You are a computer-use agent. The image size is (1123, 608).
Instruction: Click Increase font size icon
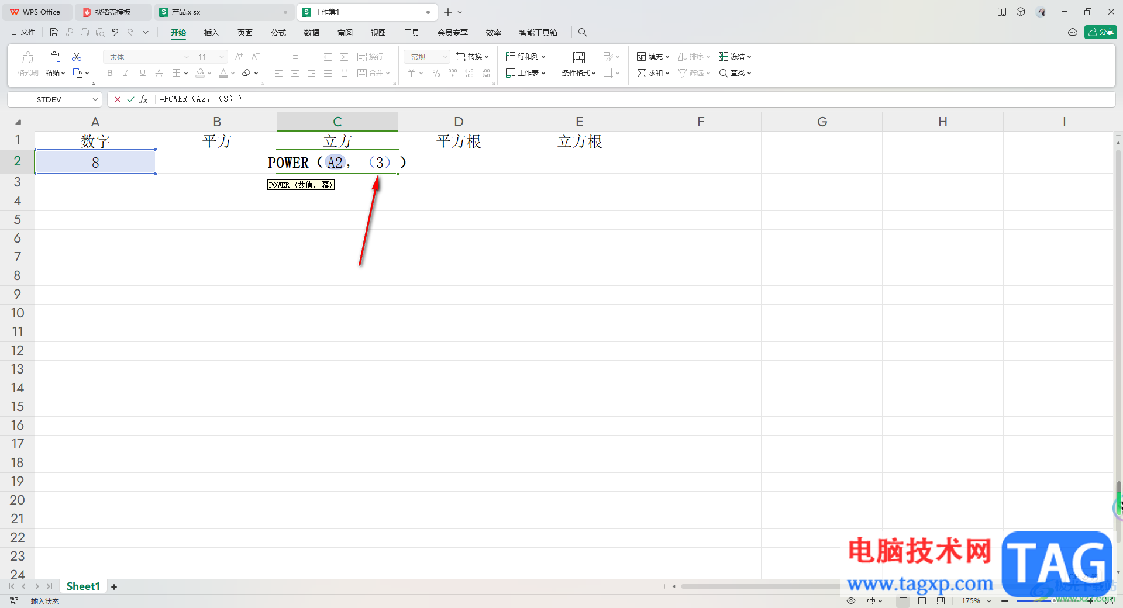239,57
